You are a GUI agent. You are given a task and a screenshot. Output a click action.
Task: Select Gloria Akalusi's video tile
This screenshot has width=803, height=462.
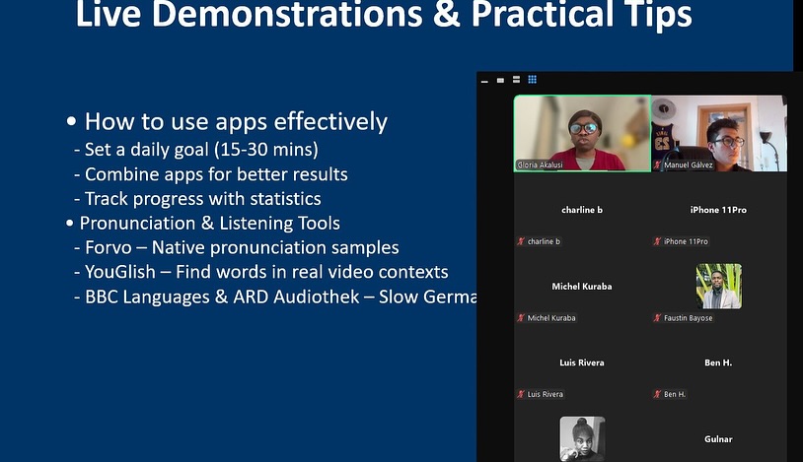582,133
